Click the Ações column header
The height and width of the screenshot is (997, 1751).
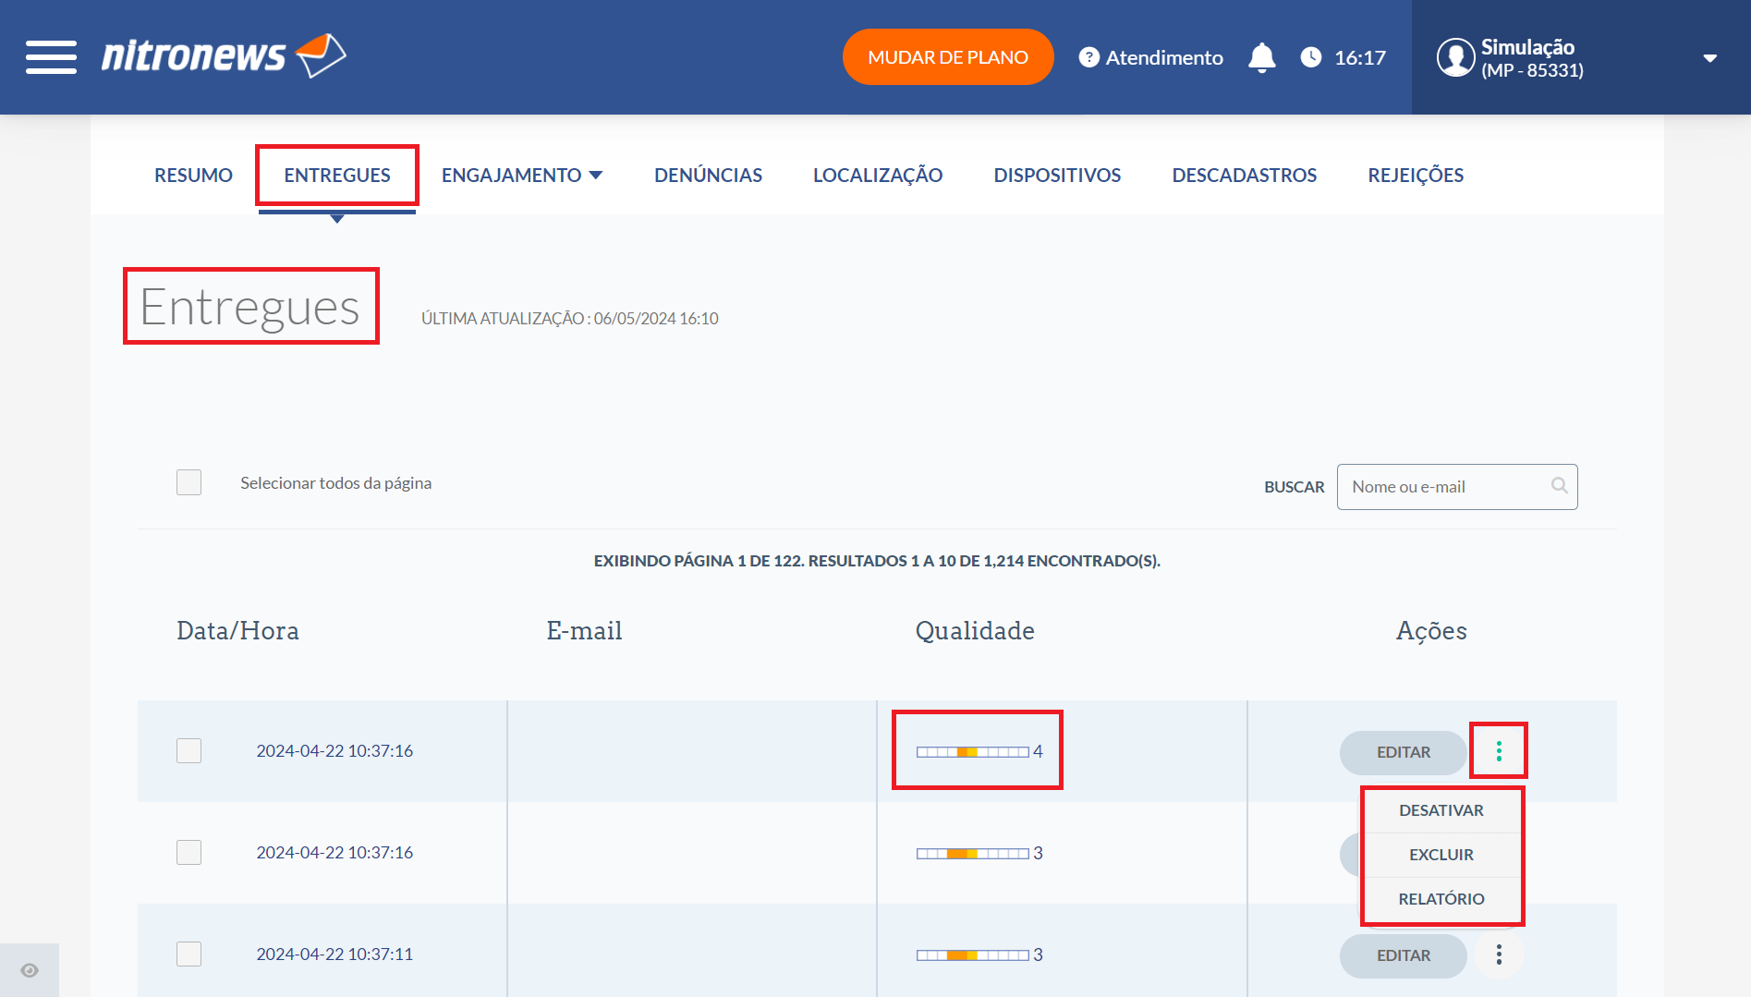[x=1431, y=630]
